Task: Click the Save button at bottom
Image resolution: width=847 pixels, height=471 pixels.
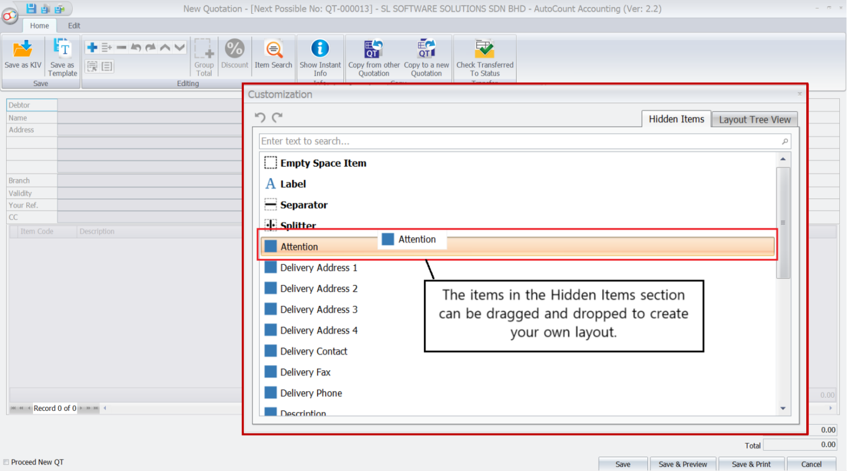Action: (623, 464)
